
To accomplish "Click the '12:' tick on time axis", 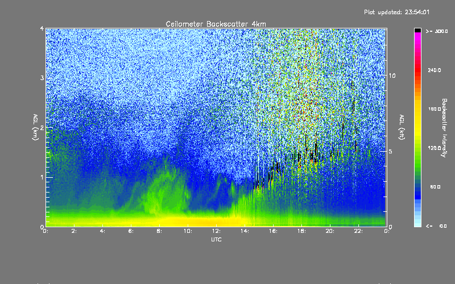I will 216,231.
